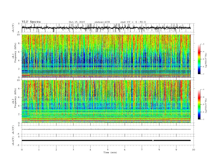Click the "ch.1(V)" waveform axis label
This screenshot has height=168, width=218.
13,28
